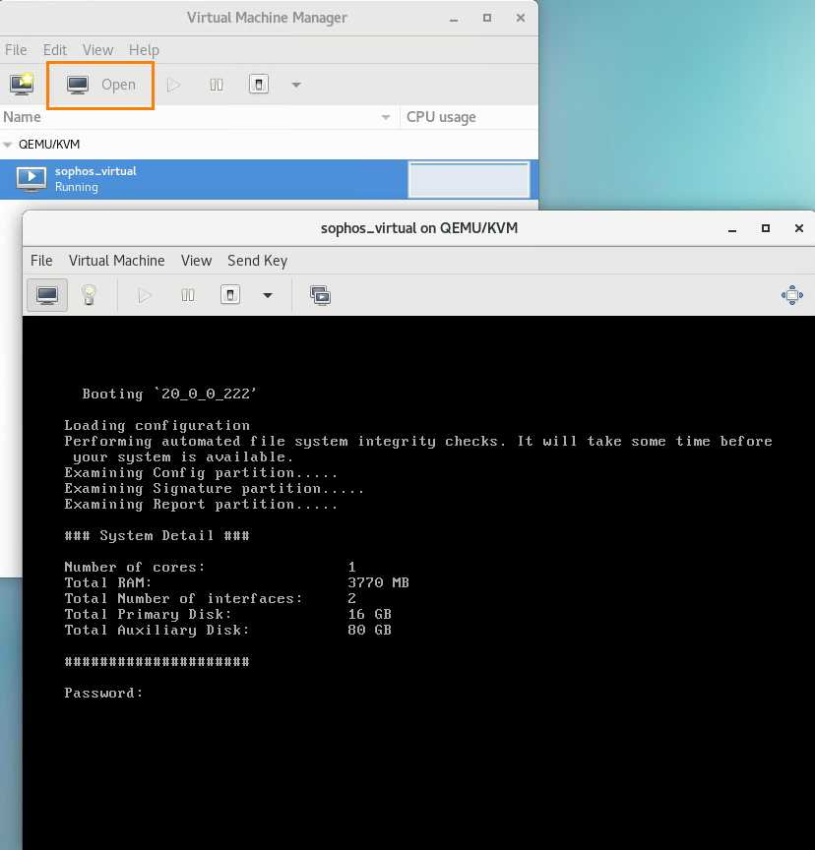Click the shut down icon in the Manager toolbar
This screenshot has height=850, width=815.
[x=258, y=85]
